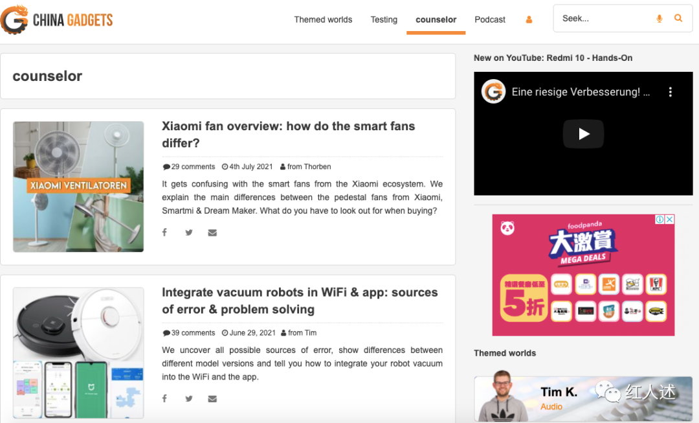Open the Podcast page
Image resolution: width=699 pixels, height=423 pixels.
(x=490, y=20)
